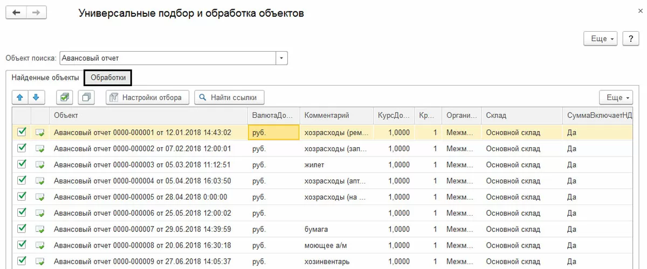The width and height of the screenshot is (647, 269).
Task: Click the back navigation arrow
Action: (16, 13)
